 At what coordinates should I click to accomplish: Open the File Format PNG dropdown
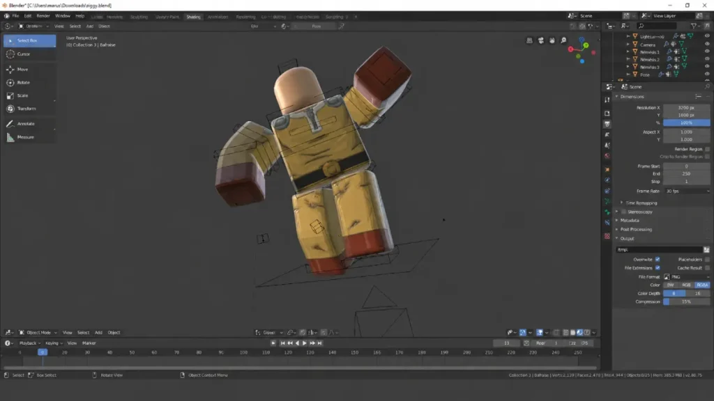click(x=687, y=277)
